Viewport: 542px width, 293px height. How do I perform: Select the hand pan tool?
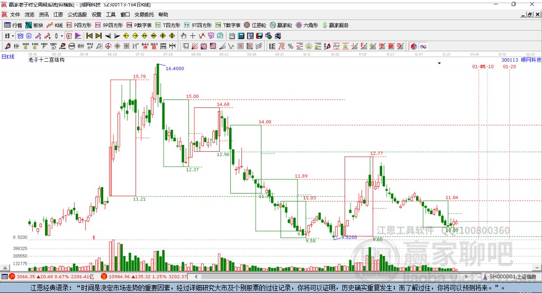[x=184, y=36]
